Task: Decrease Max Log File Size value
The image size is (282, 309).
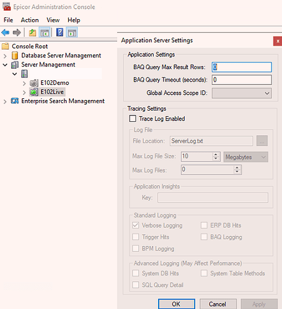Action: tap(216, 159)
